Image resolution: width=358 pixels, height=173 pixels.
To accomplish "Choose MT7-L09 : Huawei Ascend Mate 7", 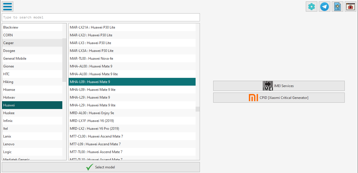I will (132, 144).
